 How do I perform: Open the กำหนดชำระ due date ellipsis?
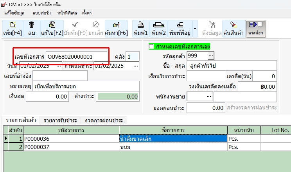(x=136, y=66)
